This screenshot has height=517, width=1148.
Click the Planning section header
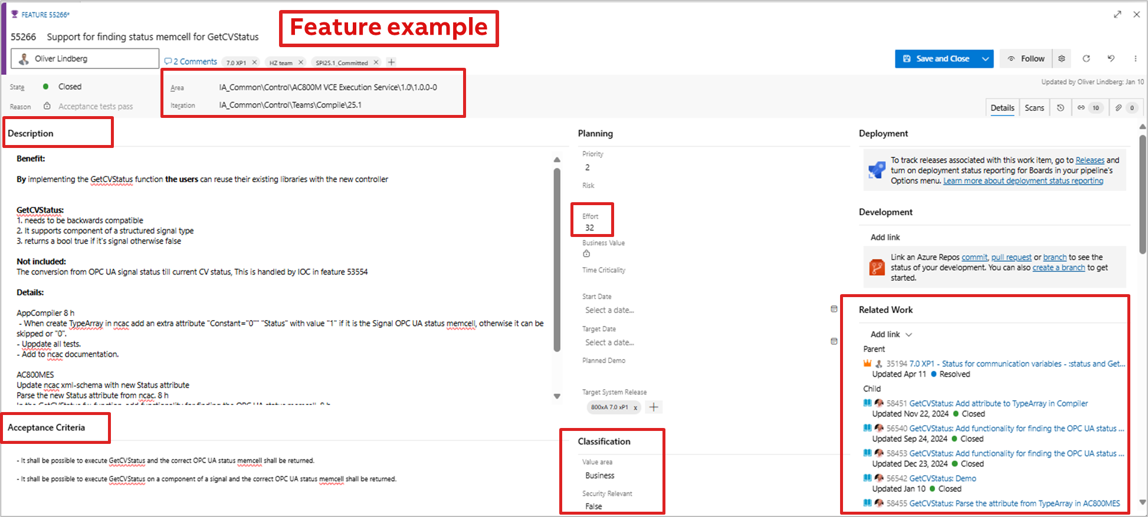tap(595, 134)
